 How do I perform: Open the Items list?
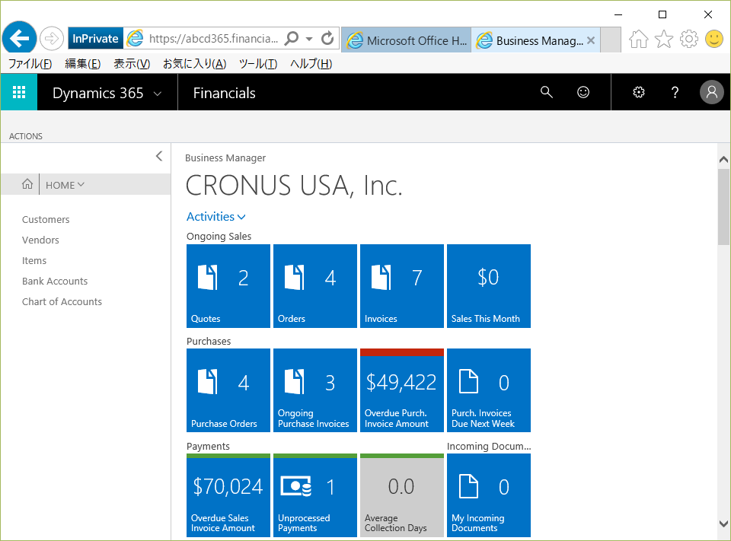(x=34, y=260)
